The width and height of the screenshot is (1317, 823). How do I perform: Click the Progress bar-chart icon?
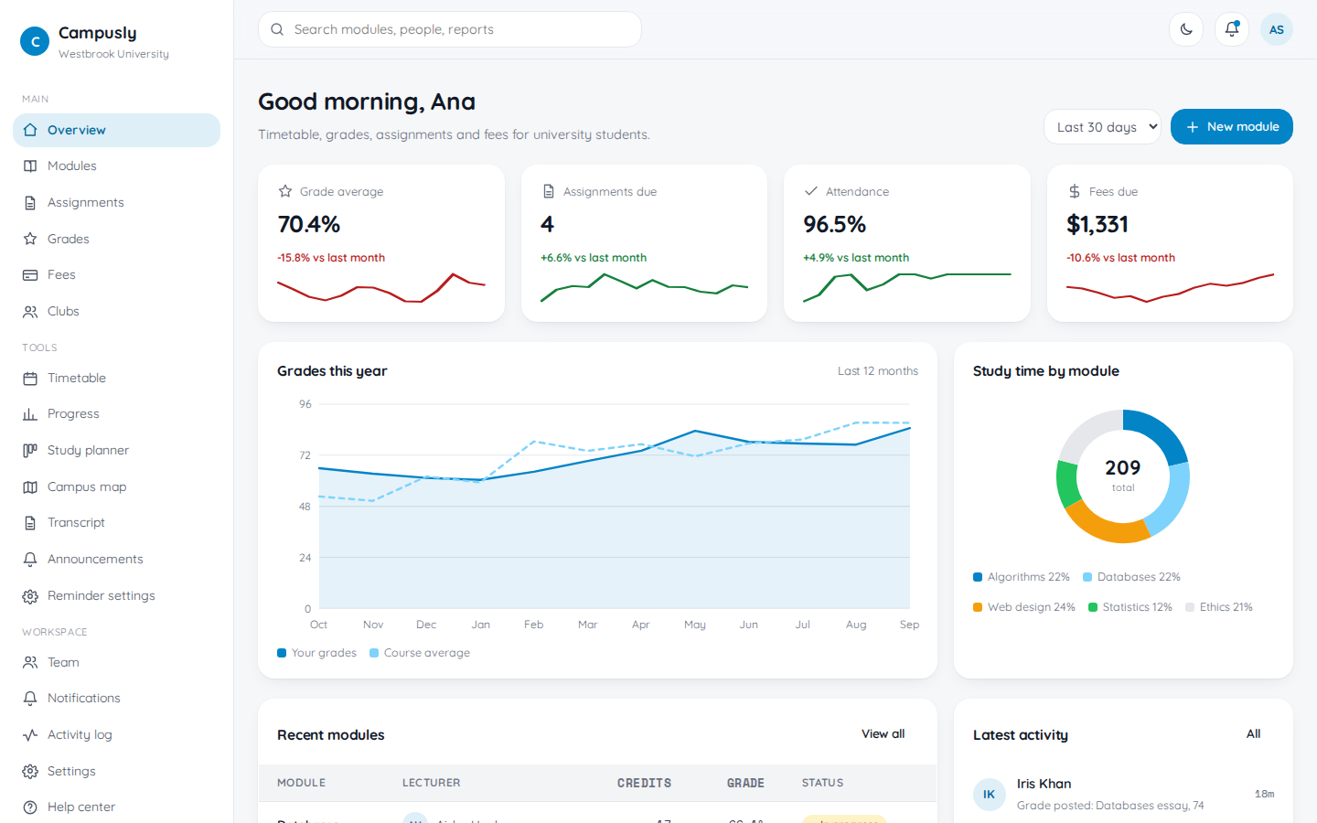tap(30, 414)
